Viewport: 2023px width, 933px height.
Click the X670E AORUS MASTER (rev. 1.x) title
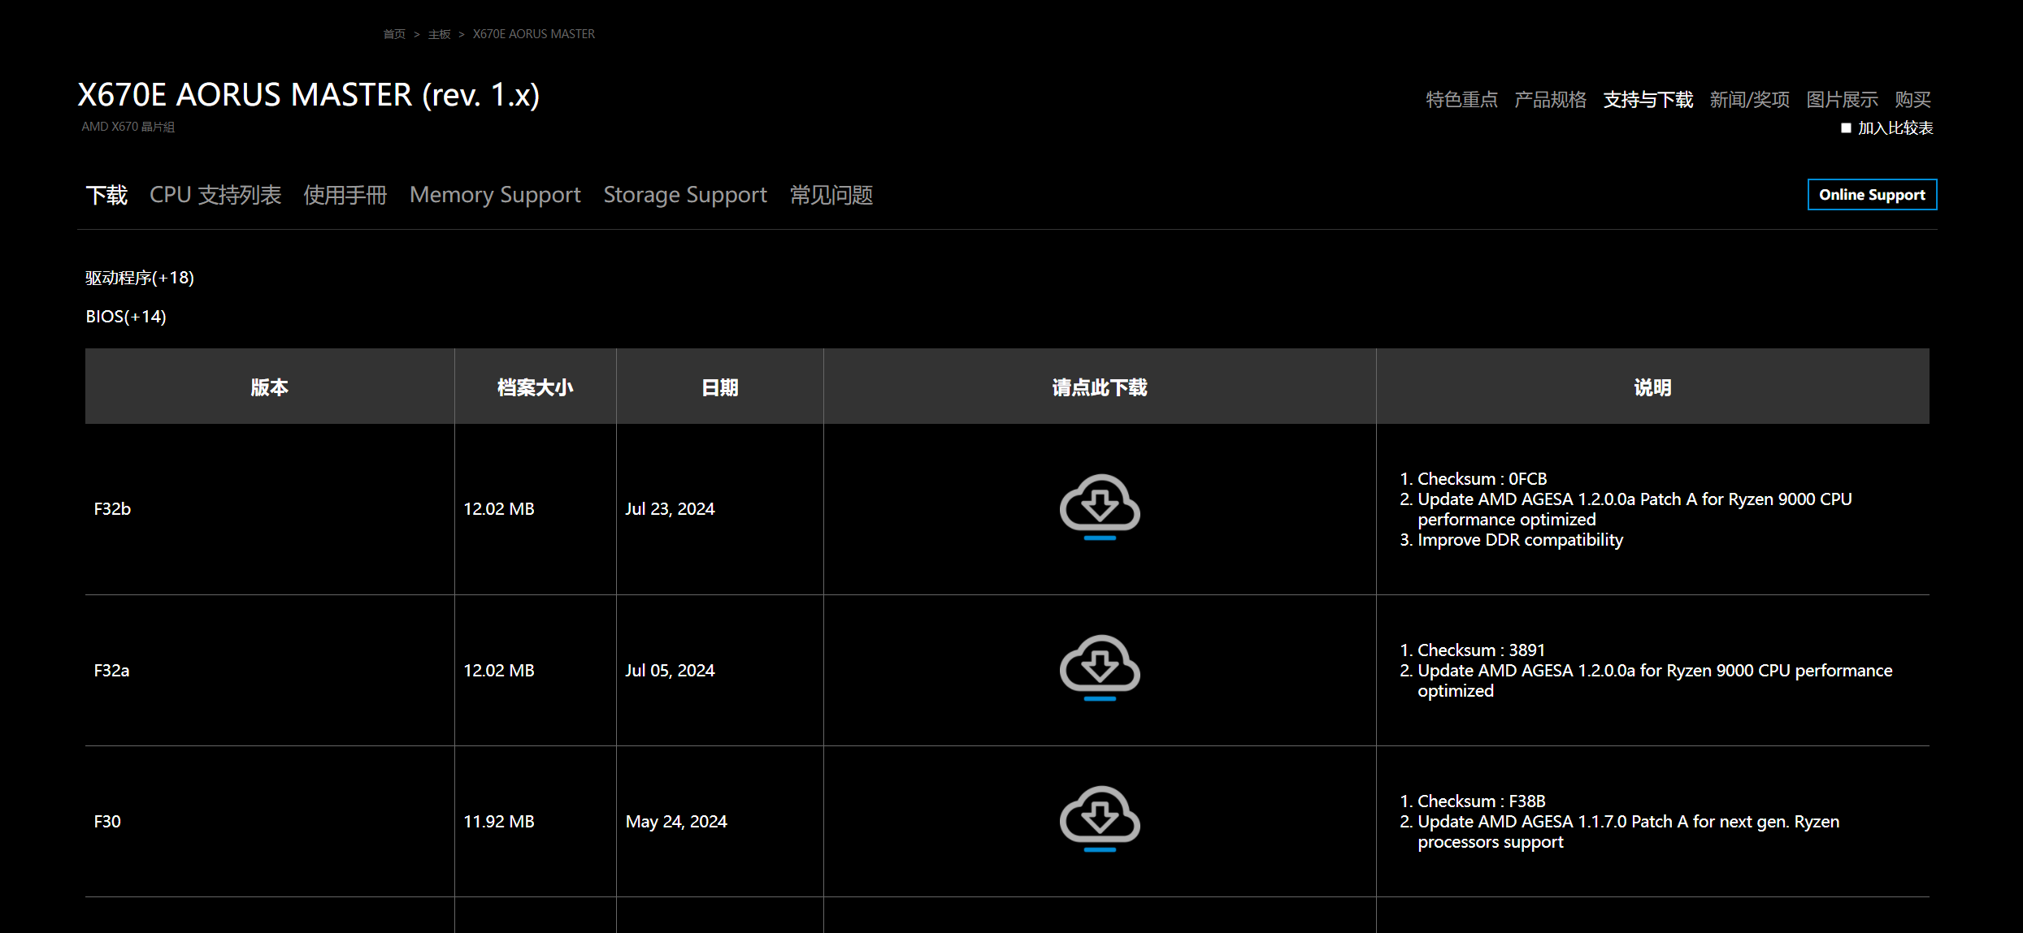click(x=309, y=95)
